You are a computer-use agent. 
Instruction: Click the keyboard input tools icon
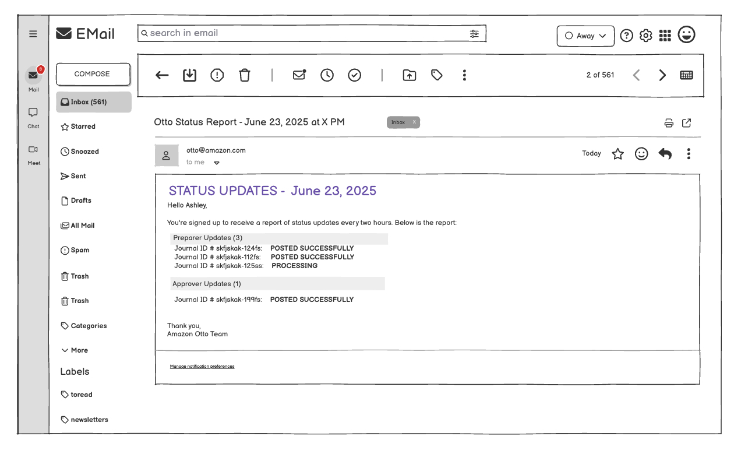[686, 75]
